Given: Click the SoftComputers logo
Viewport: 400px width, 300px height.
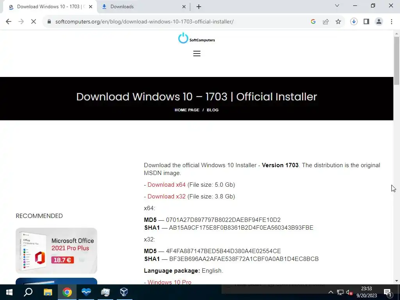Looking at the screenshot, I should [x=196, y=38].
